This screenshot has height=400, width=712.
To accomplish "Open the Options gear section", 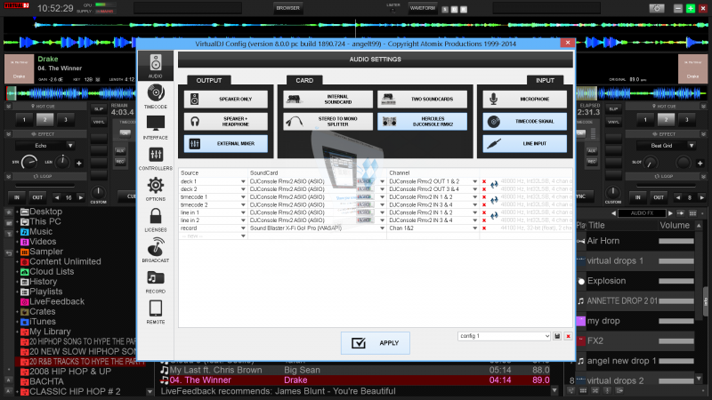I will (x=155, y=188).
